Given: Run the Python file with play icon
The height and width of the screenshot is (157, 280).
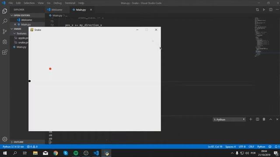Looking at the screenshot, I should click(264, 10).
